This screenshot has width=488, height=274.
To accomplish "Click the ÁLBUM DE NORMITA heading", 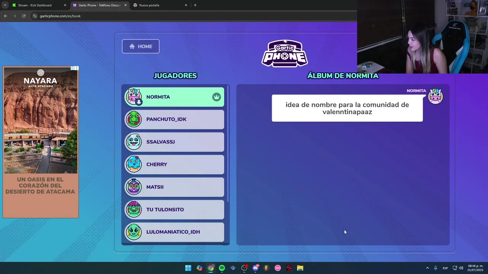I will pos(343,76).
